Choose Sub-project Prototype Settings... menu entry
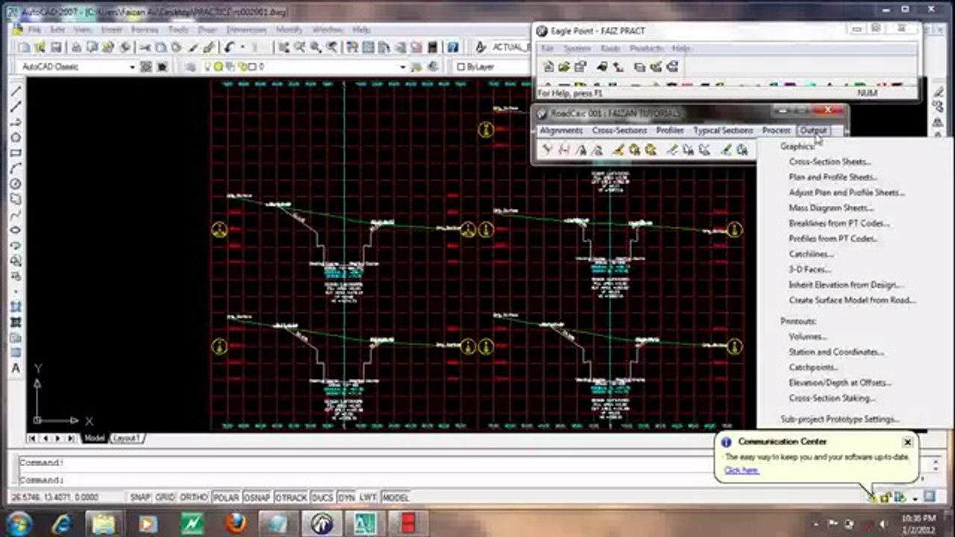955x537 pixels. [839, 419]
